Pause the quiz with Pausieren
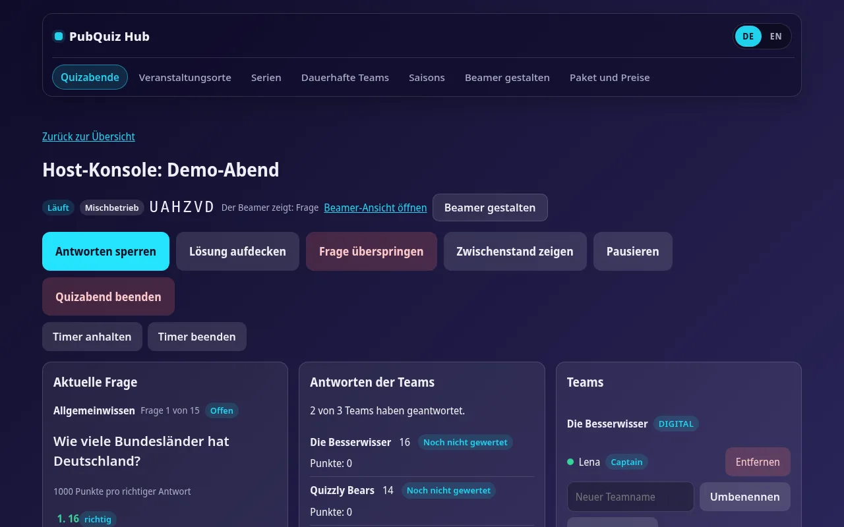The image size is (844, 527). pyautogui.click(x=633, y=251)
